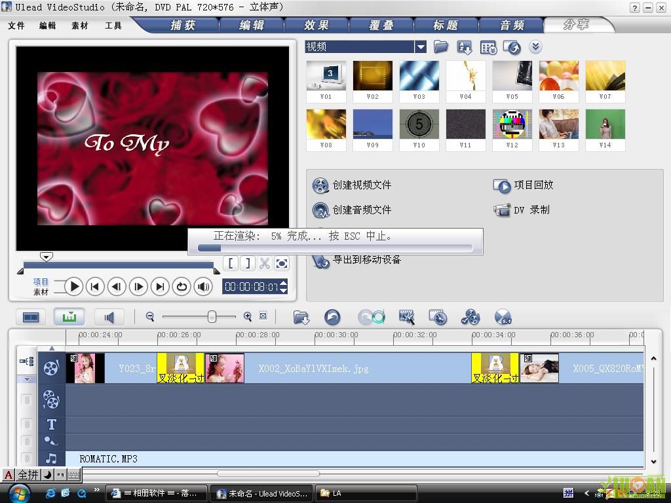Switch to timeline view
671x503 pixels.
pyautogui.click(x=69, y=317)
